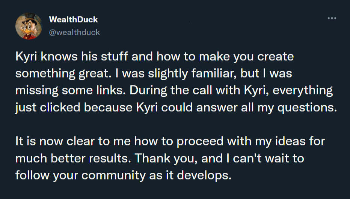Click the @wealthduck handle
This screenshot has width=350, height=199.
[x=74, y=32]
